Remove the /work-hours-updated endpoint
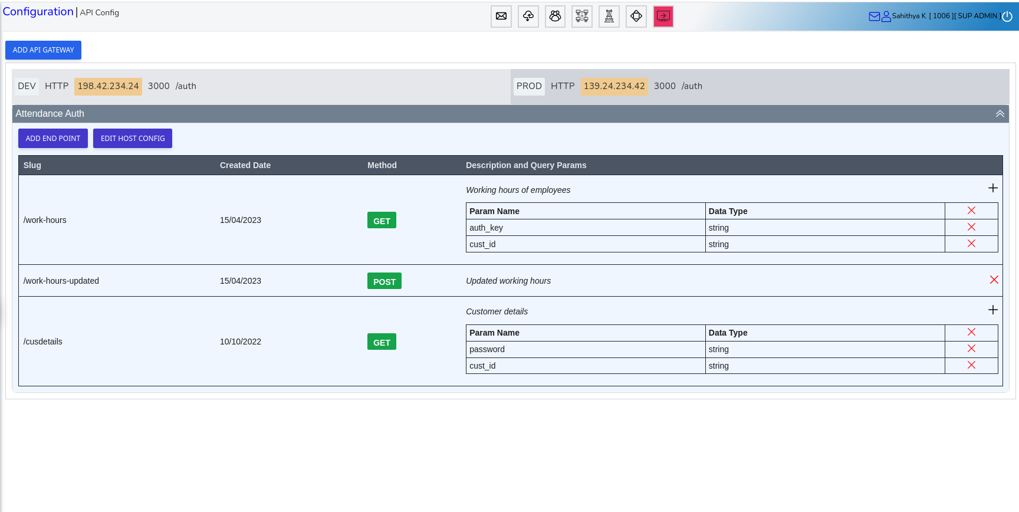Viewport: 1019px width, 512px height. (994, 280)
